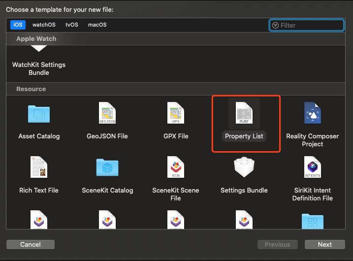Pick the SceneKit Scene File template

click(176, 178)
